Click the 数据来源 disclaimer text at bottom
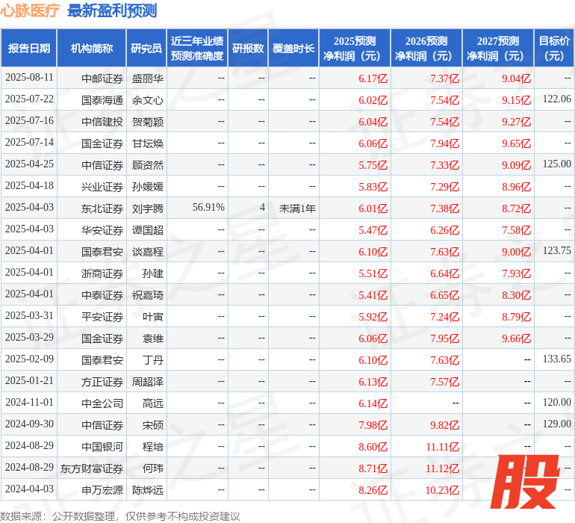 (x=120, y=516)
